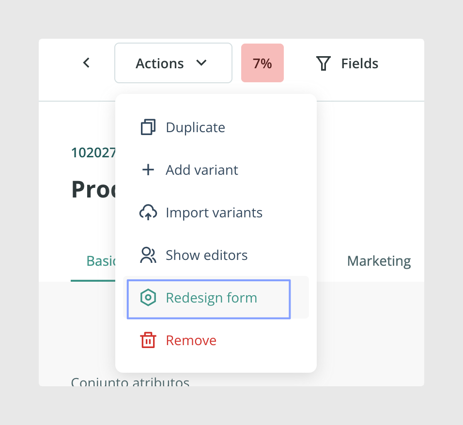
Task: Choose Add variant menu item
Action: click(x=216, y=170)
